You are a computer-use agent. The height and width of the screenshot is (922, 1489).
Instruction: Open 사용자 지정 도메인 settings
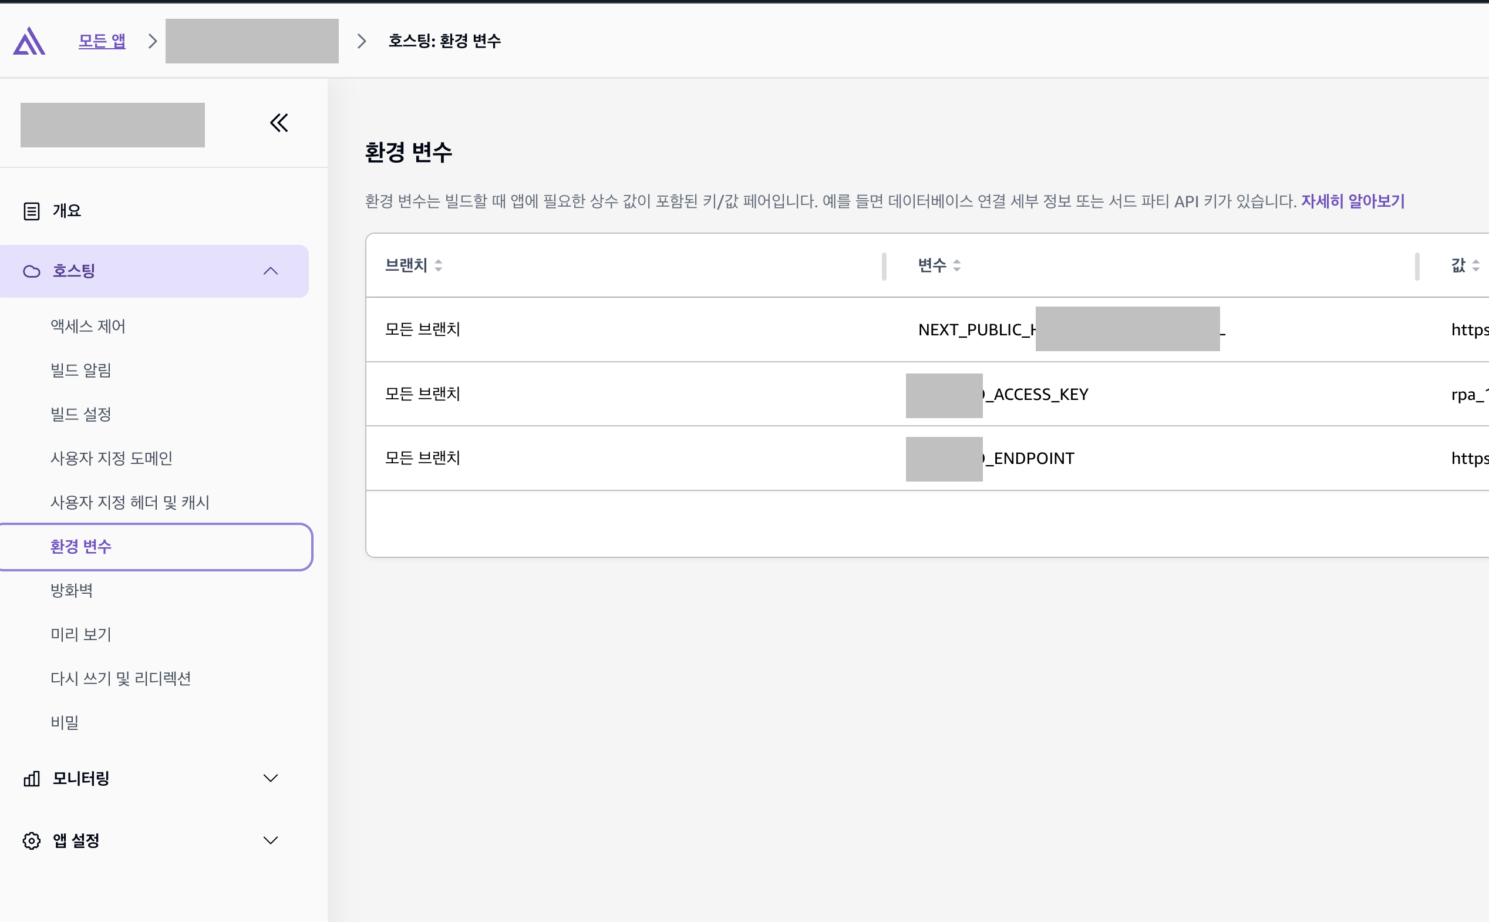pyautogui.click(x=111, y=458)
